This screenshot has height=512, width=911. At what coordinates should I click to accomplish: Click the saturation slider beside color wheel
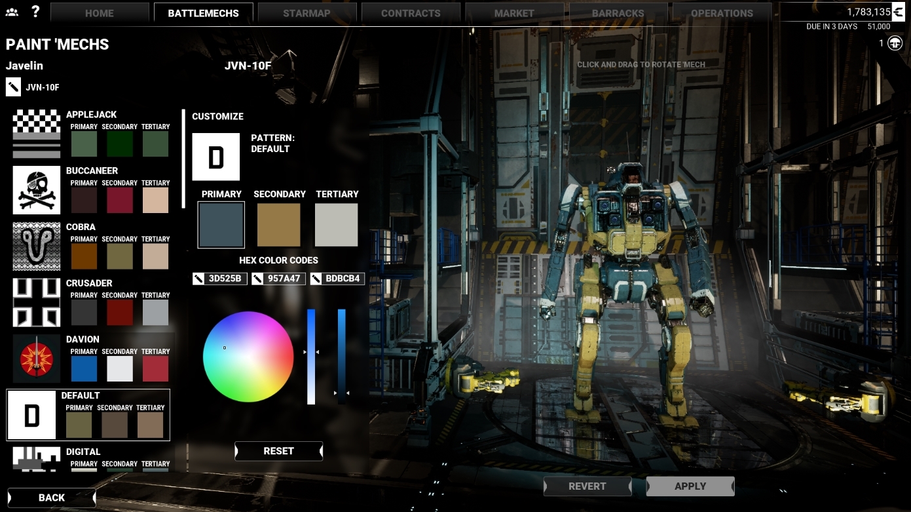point(311,357)
